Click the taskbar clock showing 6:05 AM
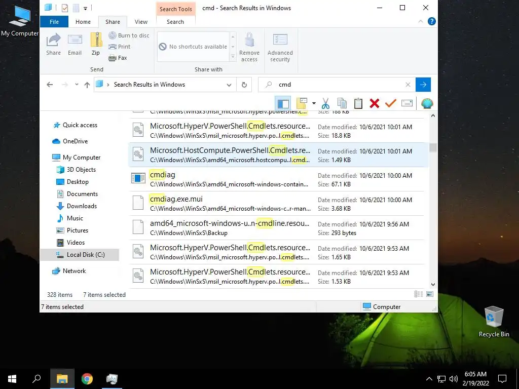The height and width of the screenshot is (389, 519). (475, 379)
